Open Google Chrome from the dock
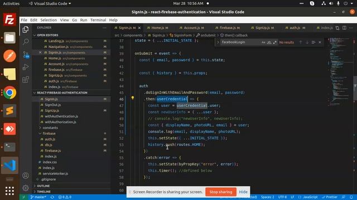Screen dimensions: 357x200 point(9,93)
